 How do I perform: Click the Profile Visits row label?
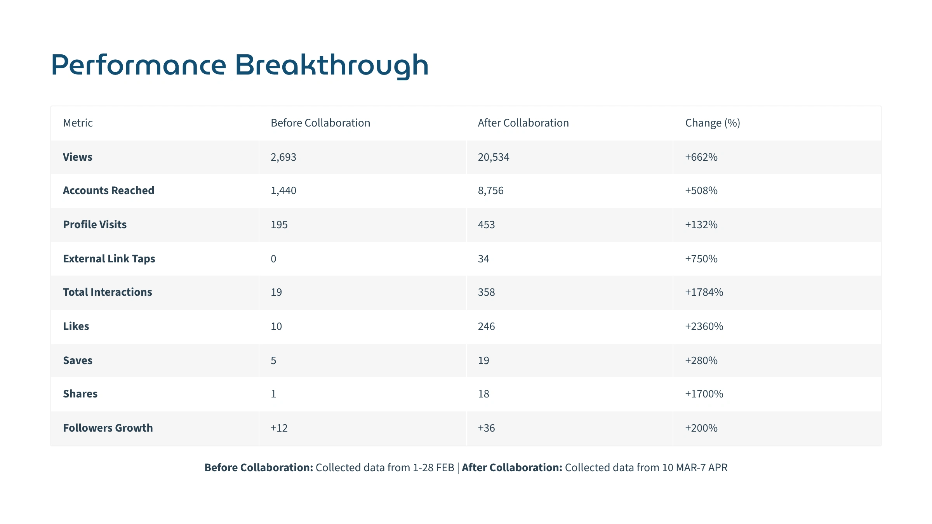tap(95, 225)
